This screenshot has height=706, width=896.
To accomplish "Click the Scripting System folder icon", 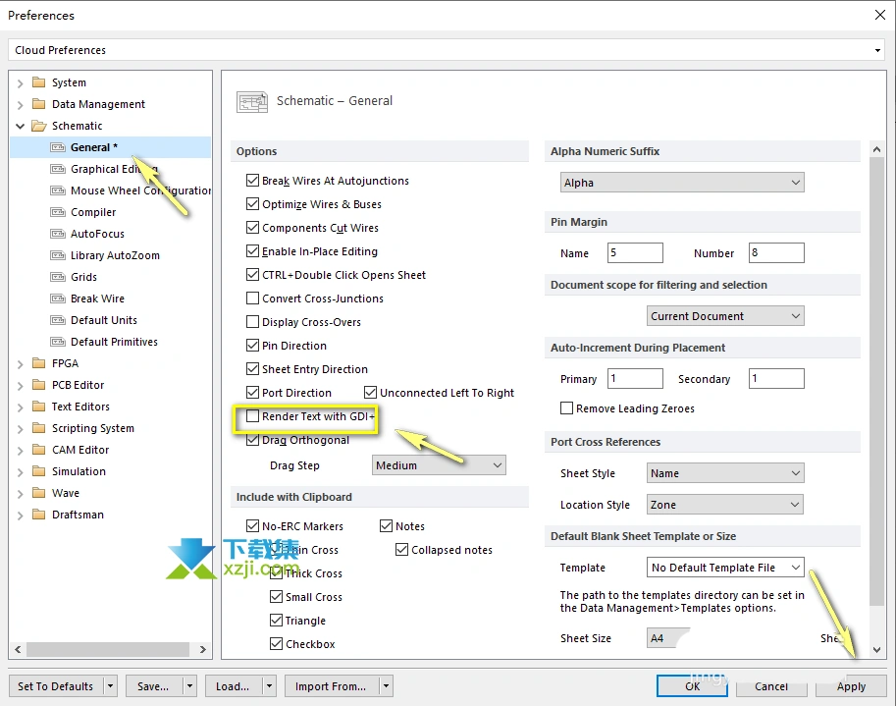I will 39,428.
